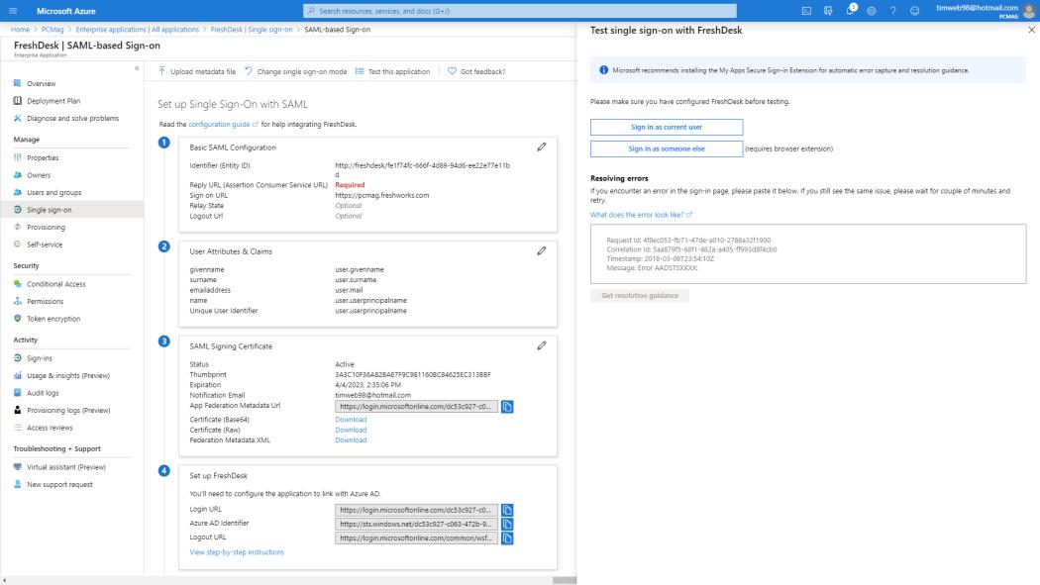Viewport: 1040px width, 585px height.
Task: Click Got feedback? in the toolbar
Action: pyautogui.click(x=476, y=71)
